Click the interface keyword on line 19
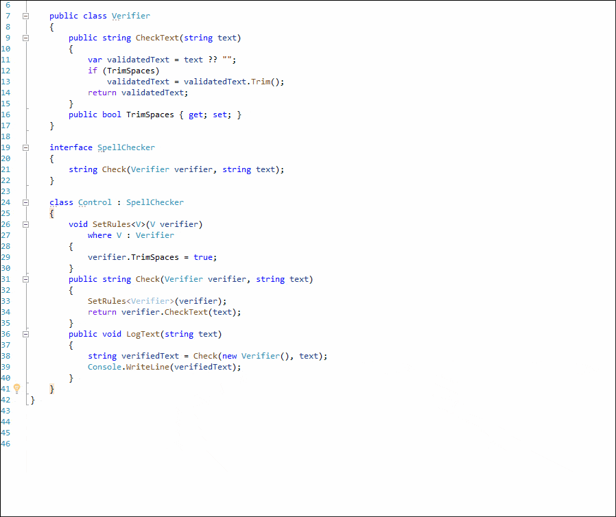616x517 pixels. (71, 147)
